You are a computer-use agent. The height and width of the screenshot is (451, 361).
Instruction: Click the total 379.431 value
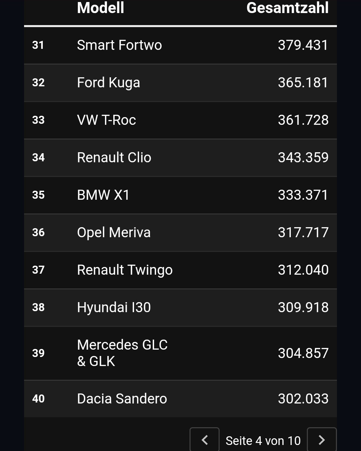click(x=303, y=45)
